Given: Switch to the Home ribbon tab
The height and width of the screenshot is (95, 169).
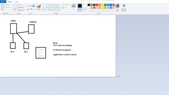Looking at the screenshot, I should tap(10, 2).
